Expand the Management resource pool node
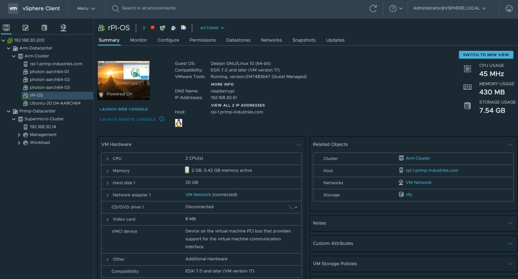 coord(19,135)
